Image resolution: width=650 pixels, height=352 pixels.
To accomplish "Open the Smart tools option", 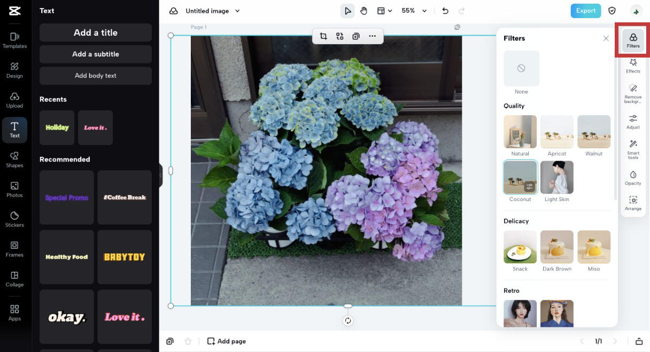I will [633, 149].
